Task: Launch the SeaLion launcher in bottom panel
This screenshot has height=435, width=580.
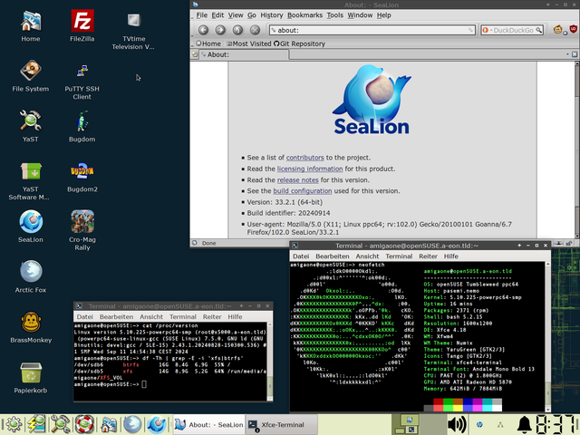Action: coord(156,424)
